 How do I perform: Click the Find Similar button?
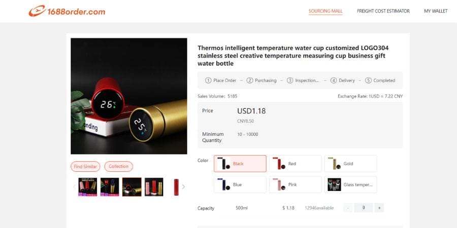tap(85, 166)
